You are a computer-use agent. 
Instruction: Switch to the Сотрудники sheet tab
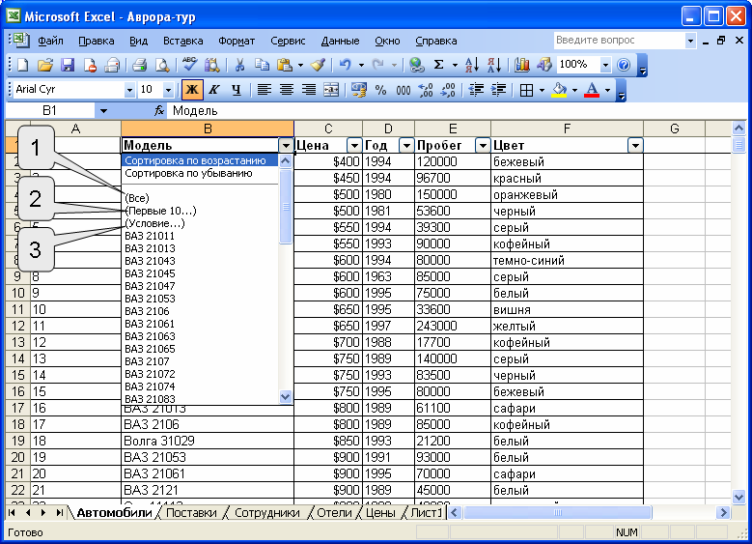point(267,513)
